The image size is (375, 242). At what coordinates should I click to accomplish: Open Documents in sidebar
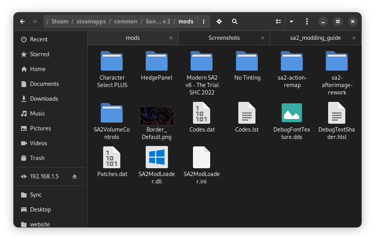pyautogui.click(x=50, y=84)
